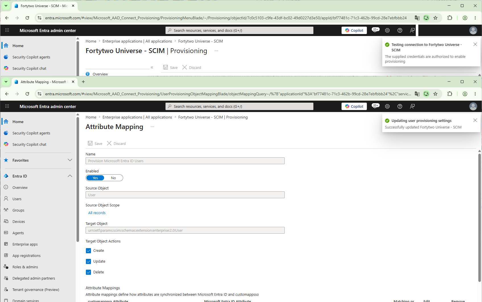Open notifications bell in Provisioning window

click(x=375, y=30)
